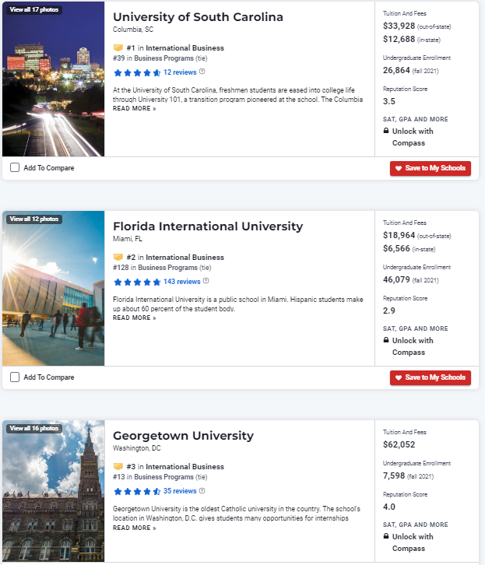Click the star rating for South Carolina
The width and height of the screenshot is (485, 565).
(x=137, y=73)
